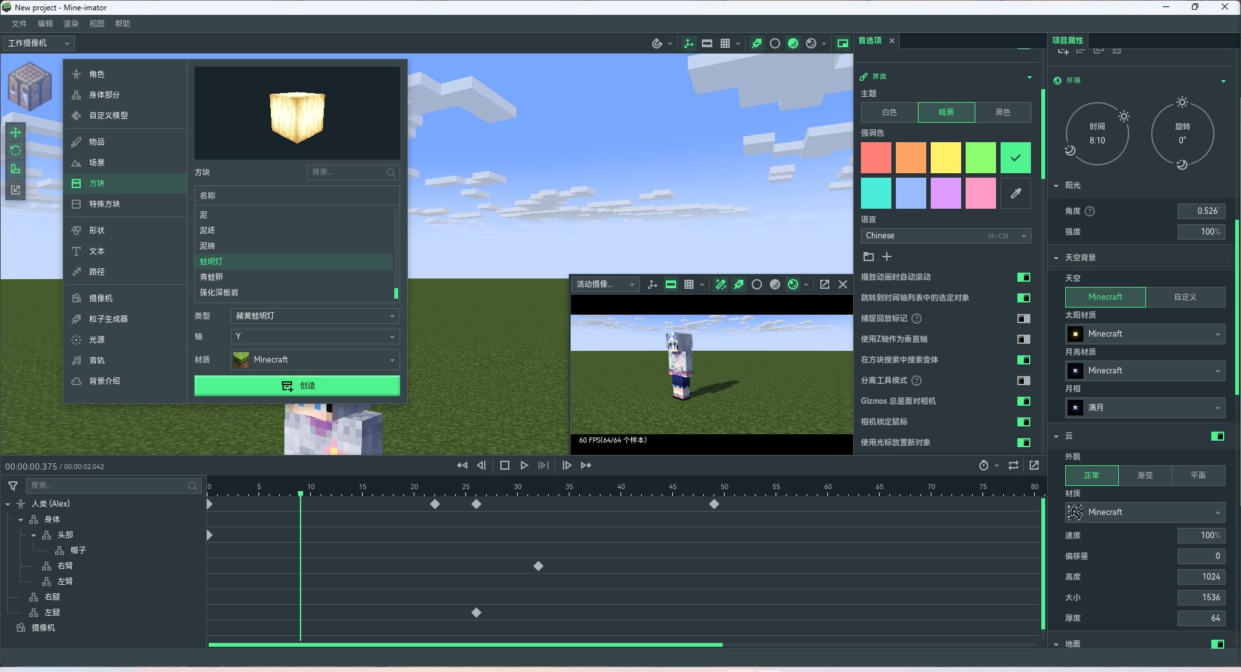Click the accent color eyedropper
The height and width of the screenshot is (672, 1241).
tap(1015, 193)
